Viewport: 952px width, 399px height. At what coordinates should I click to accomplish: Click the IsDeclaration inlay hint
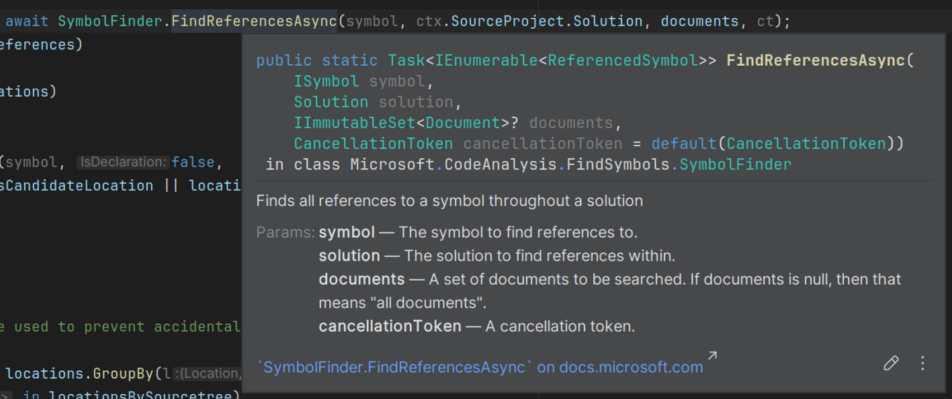coord(122,163)
